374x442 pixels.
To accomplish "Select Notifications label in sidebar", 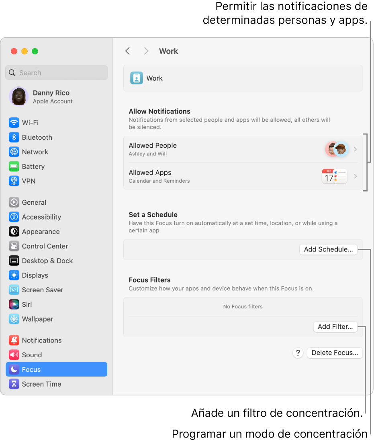I will tap(42, 340).
